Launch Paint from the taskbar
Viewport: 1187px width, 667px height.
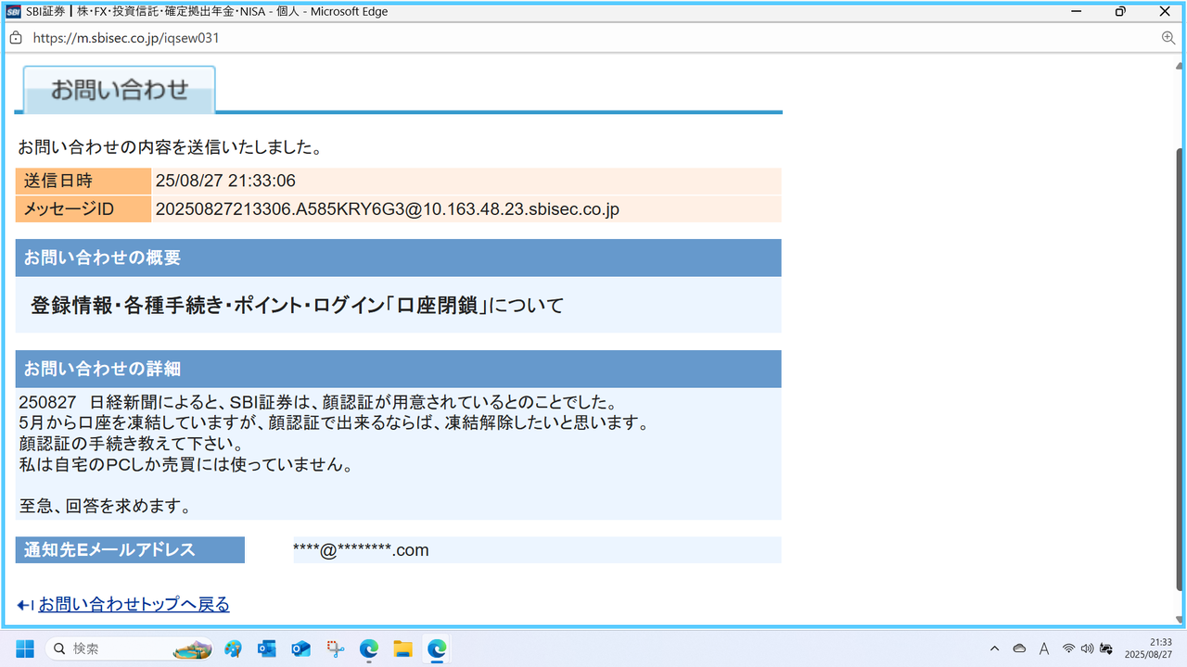point(234,648)
